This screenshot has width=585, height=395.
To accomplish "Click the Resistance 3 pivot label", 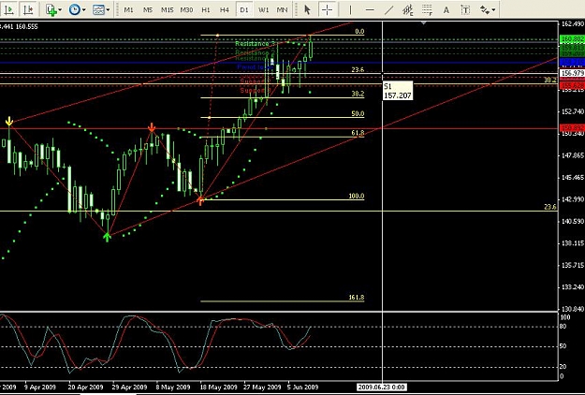I will click(x=256, y=44).
